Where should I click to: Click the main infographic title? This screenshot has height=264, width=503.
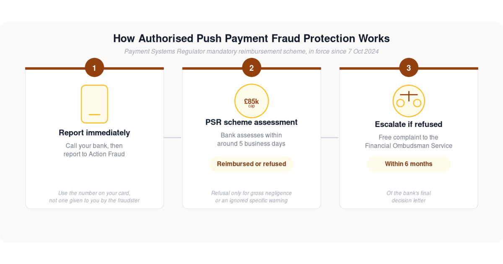click(x=251, y=39)
